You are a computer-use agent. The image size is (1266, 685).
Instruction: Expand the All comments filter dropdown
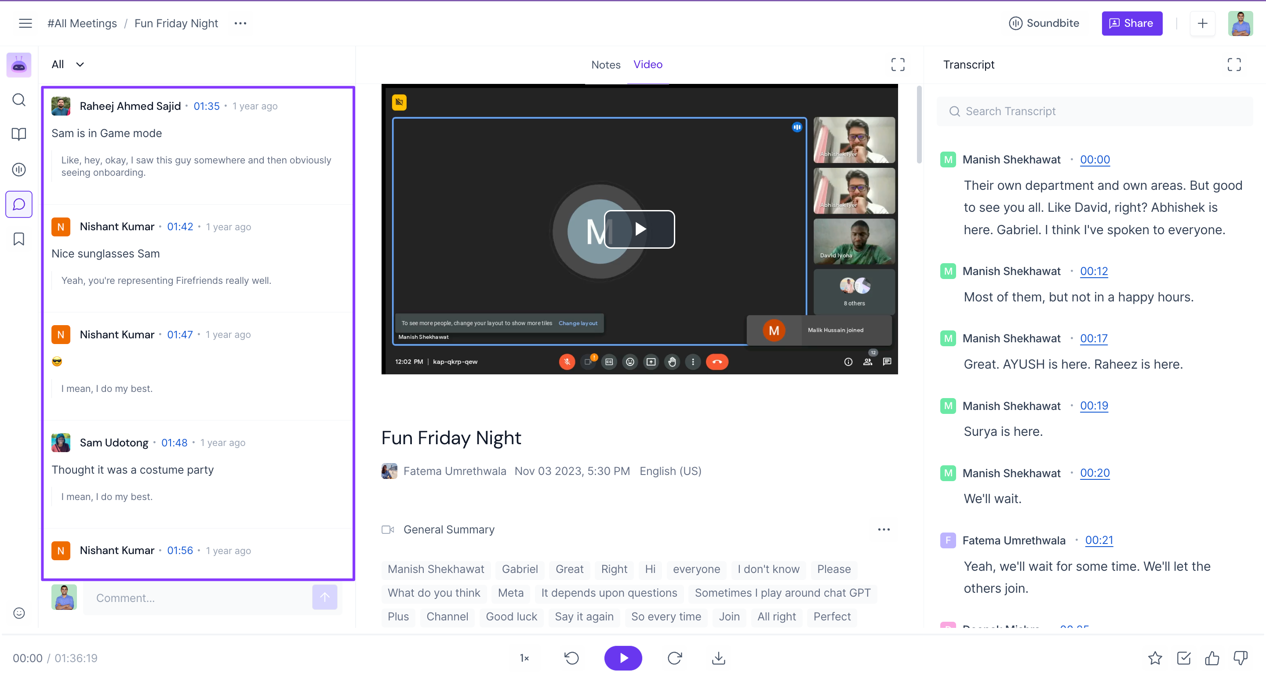pyautogui.click(x=68, y=65)
